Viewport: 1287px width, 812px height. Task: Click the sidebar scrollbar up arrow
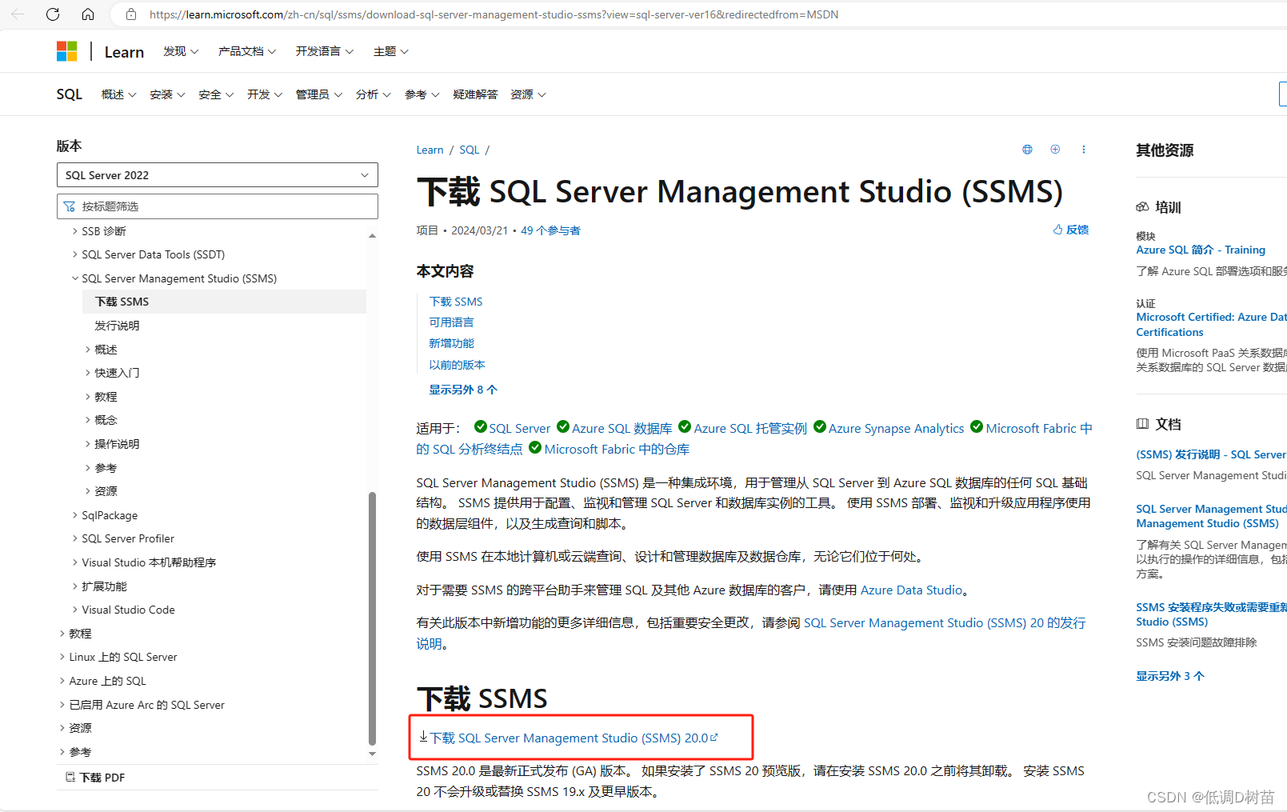coord(372,235)
